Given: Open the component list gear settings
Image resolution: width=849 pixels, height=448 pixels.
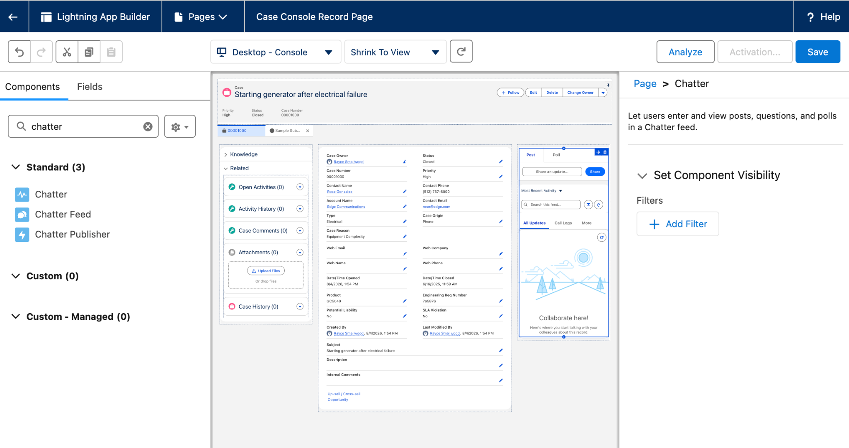Looking at the screenshot, I should pyautogui.click(x=180, y=127).
